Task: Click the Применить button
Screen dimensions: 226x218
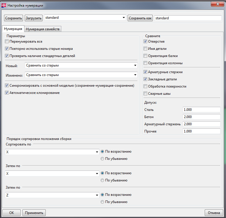Action: pos(34,213)
